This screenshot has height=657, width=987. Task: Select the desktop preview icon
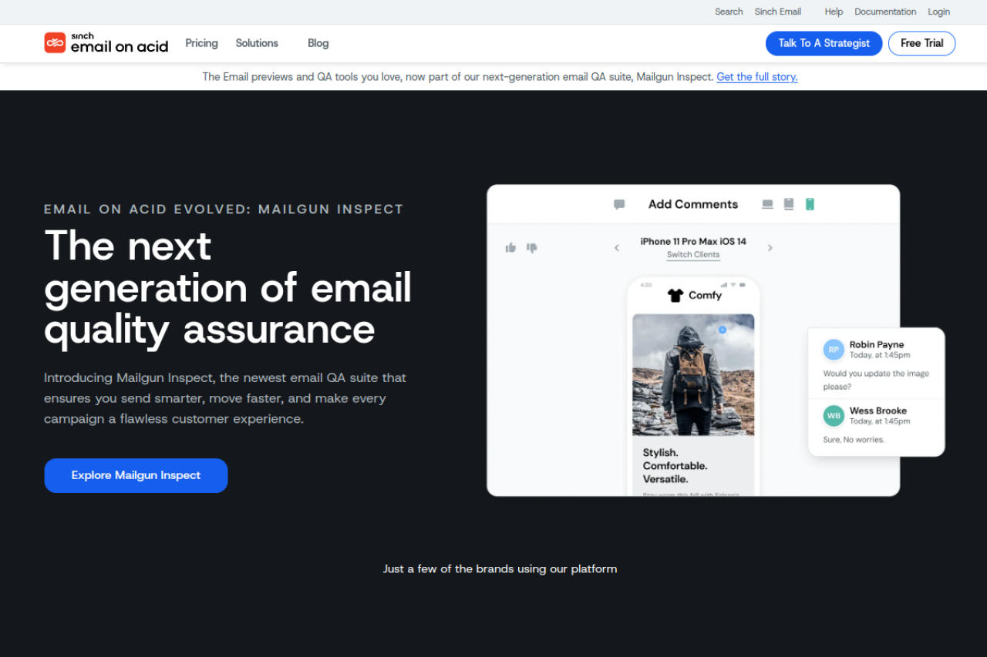click(x=767, y=204)
